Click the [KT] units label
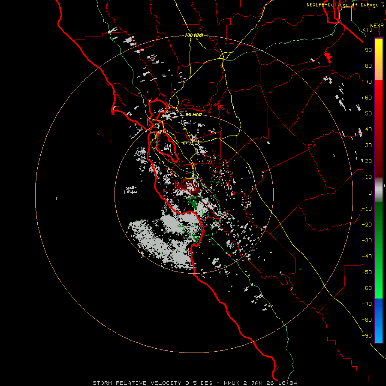 [x=366, y=30]
